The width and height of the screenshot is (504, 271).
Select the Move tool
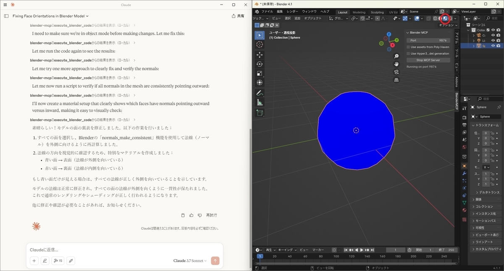[x=260, y=55]
